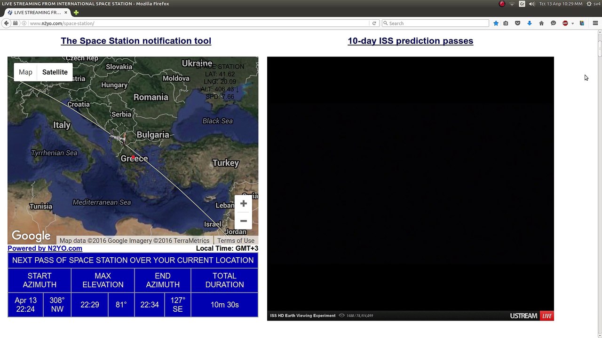Click the END AZIMUTH header cell
602x338 pixels.
163,280
